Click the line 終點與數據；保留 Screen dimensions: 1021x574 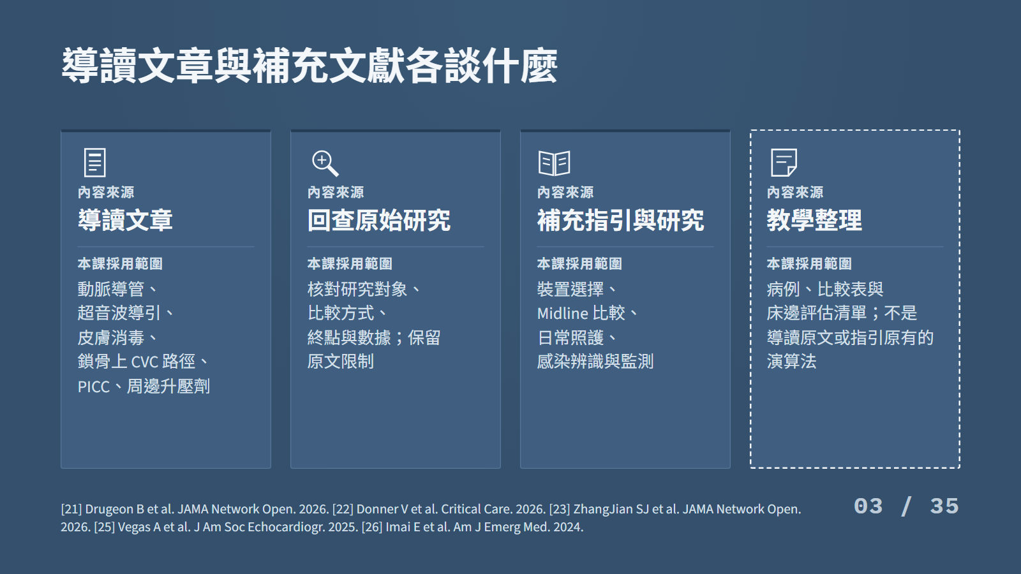click(374, 337)
